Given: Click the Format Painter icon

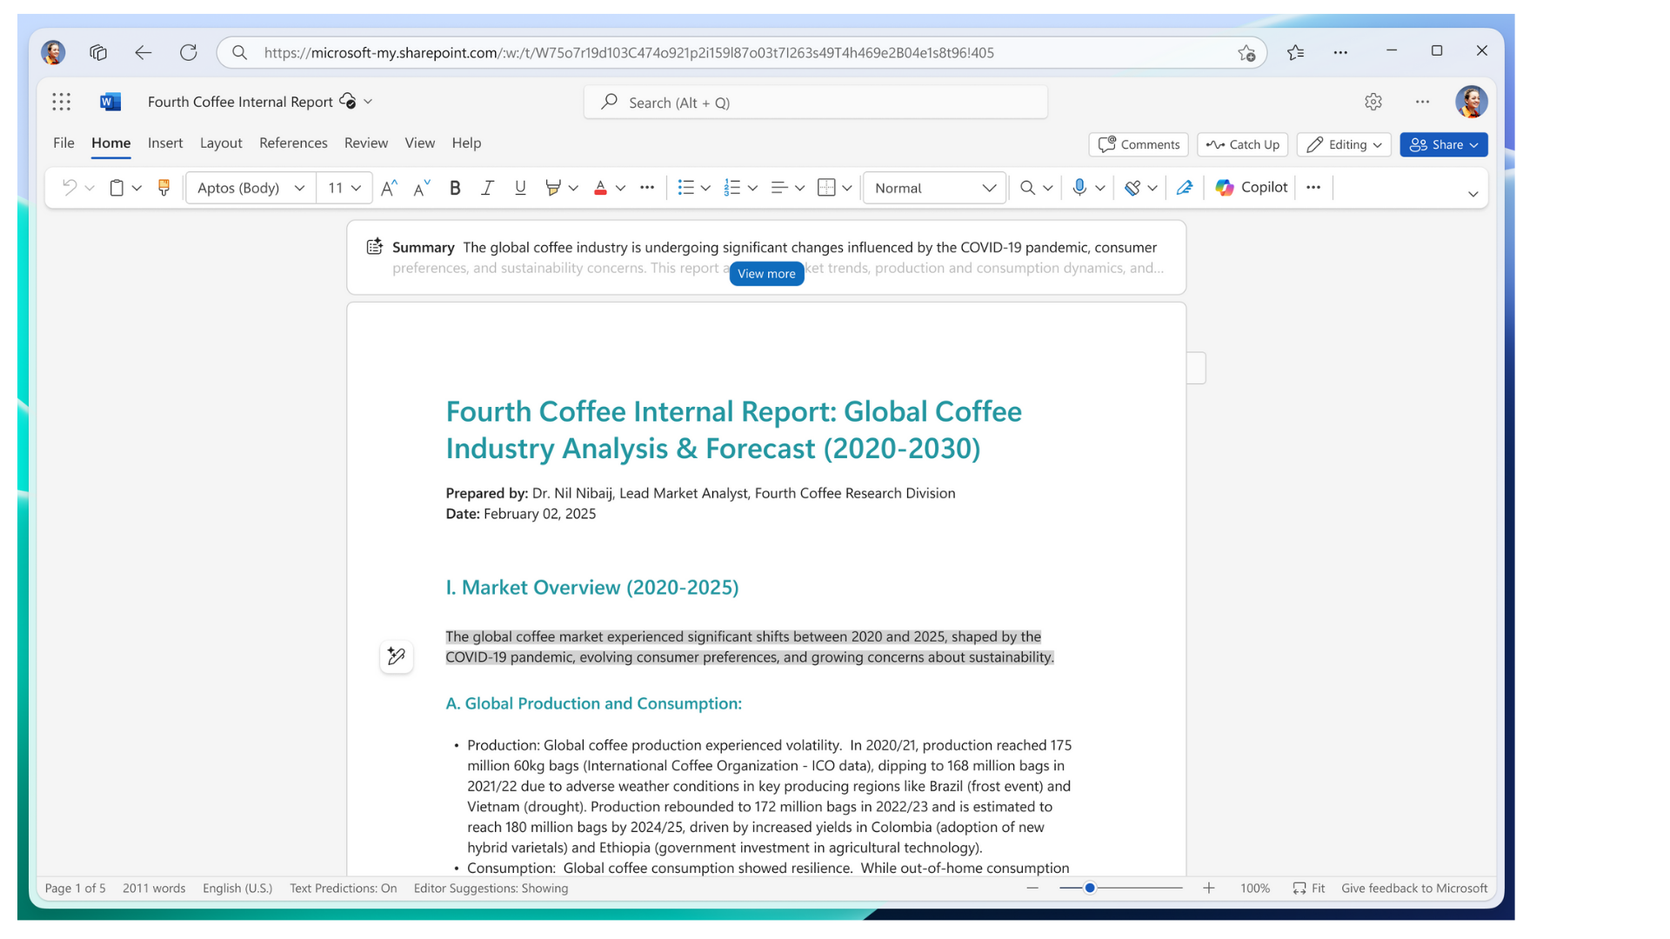Looking at the screenshot, I should click(164, 188).
